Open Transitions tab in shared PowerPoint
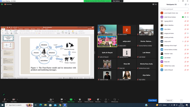The image size is (190, 107). tap(20, 29)
